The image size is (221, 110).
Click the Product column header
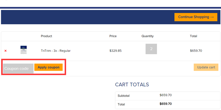point(46,36)
